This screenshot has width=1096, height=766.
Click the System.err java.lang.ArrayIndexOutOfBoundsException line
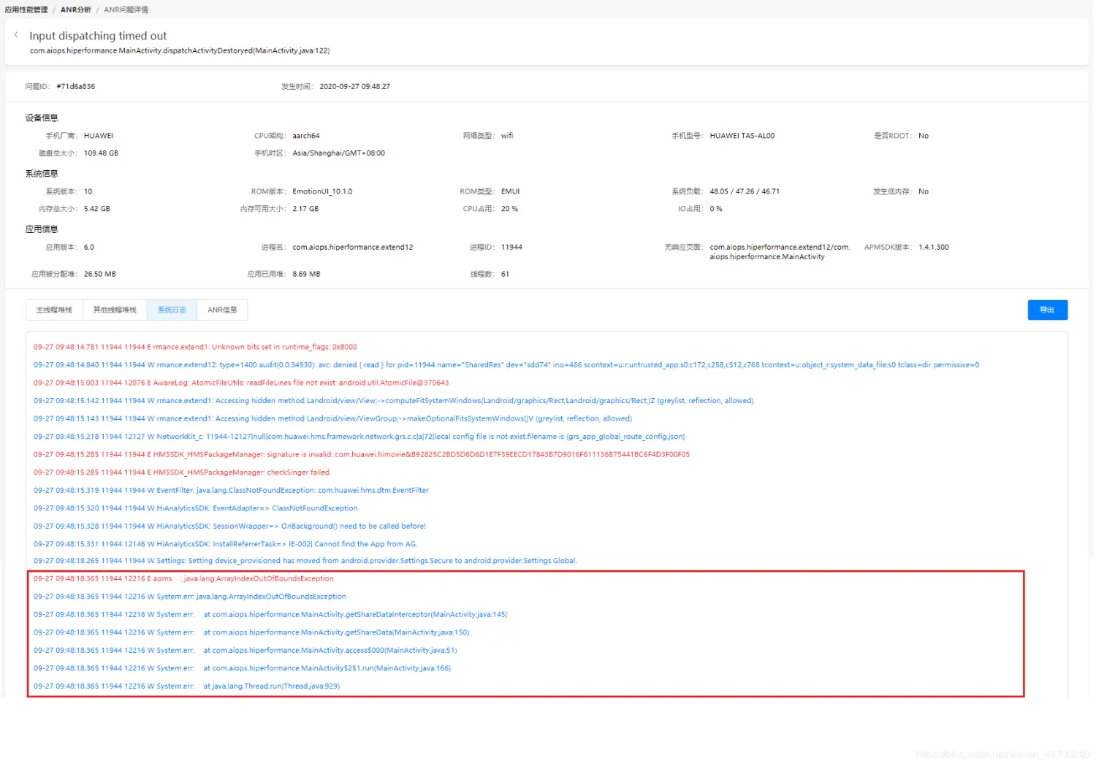(189, 597)
